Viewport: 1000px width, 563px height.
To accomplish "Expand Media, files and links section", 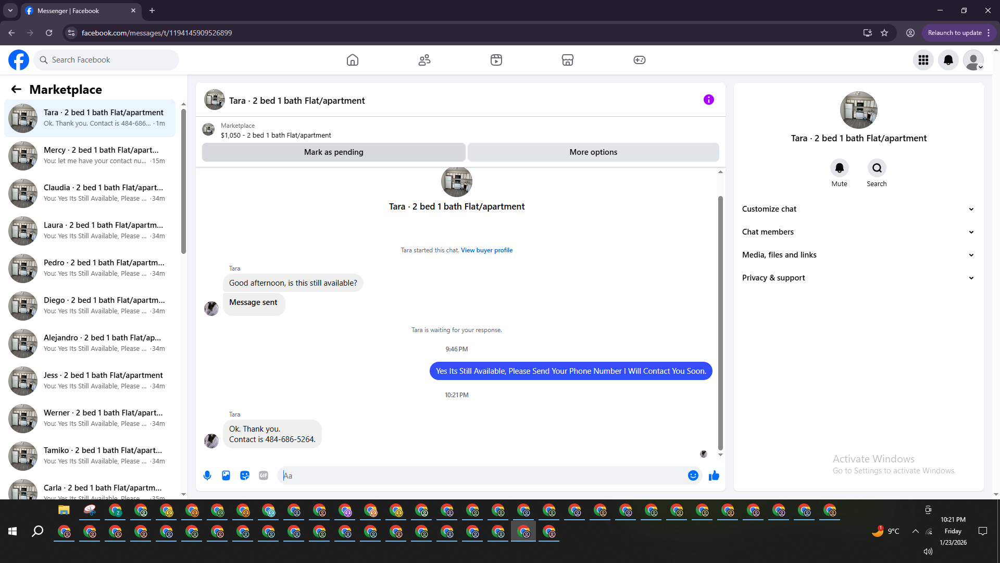I will pyautogui.click(x=858, y=255).
